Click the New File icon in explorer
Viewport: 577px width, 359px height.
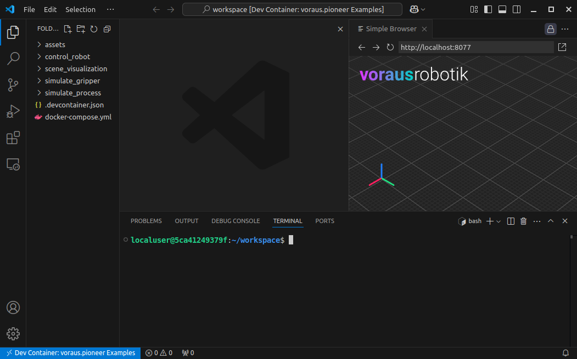point(68,29)
